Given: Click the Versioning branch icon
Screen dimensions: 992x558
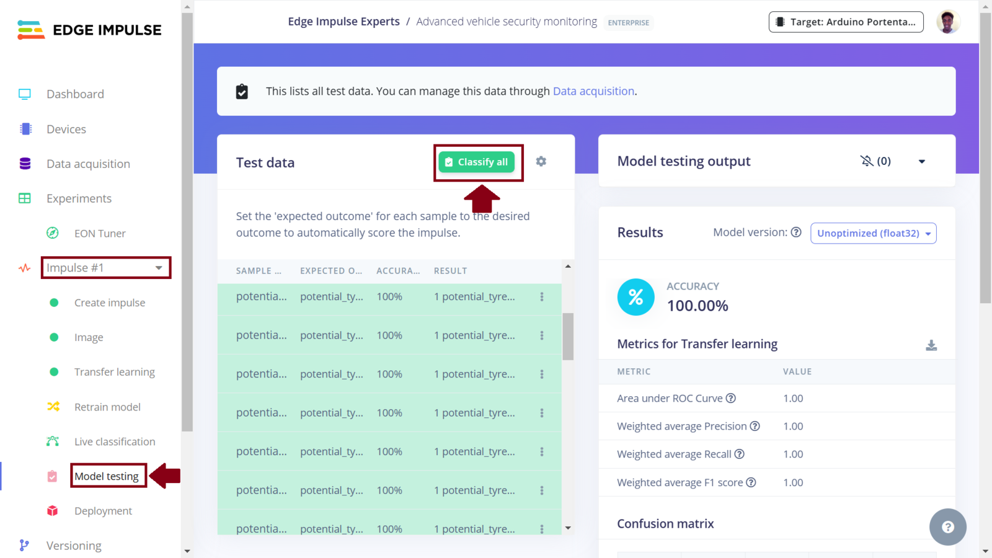Looking at the screenshot, I should click(24, 545).
